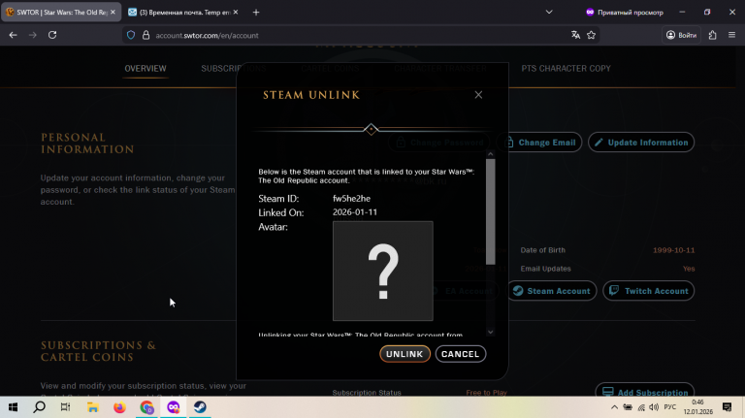The height and width of the screenshot is (418, 745).
Task: Switch to the temp mail browser tab
Action: [184, 13]
